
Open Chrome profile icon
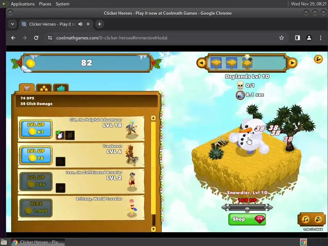(x=309, y=38)
